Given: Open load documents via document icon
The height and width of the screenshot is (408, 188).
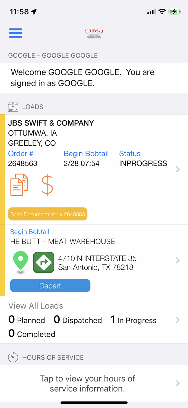Looking at the screenshot, I should click(x=19, y=185).
